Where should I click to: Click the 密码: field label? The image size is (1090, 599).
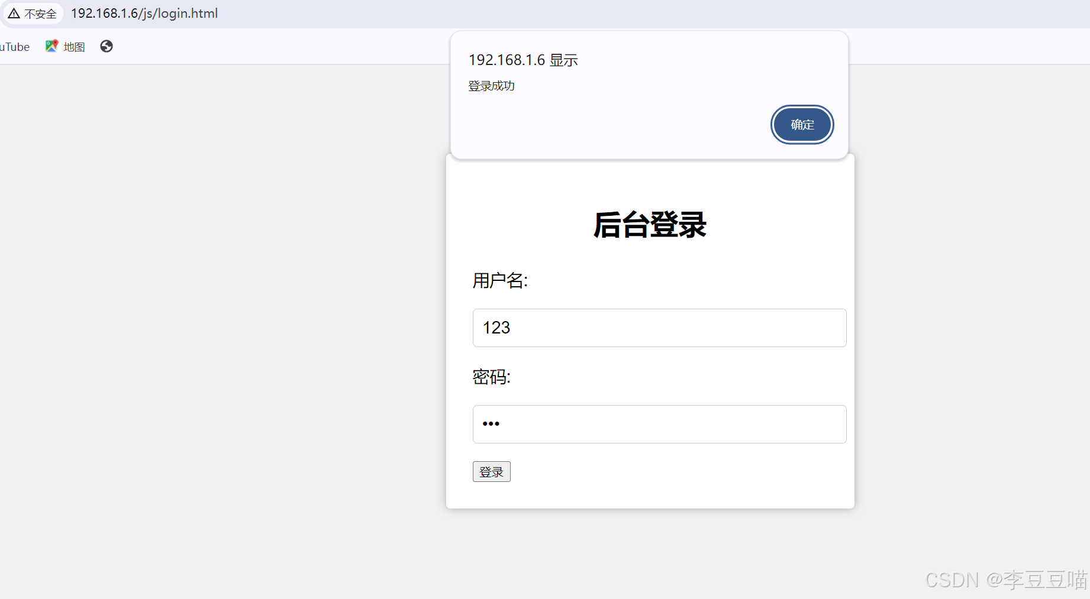click(491, 377)
